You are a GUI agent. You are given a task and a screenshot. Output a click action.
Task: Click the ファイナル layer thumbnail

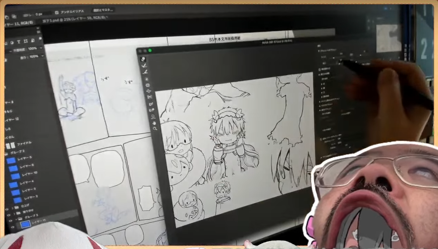point(10,145)
